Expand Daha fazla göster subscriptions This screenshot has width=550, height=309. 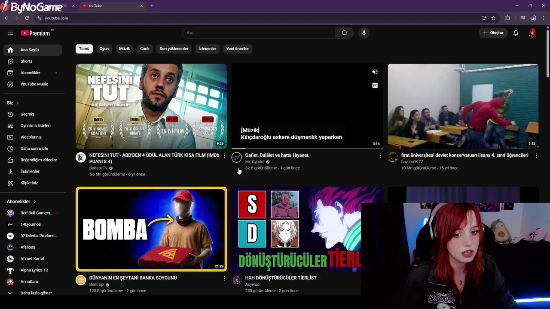(33, 293)
